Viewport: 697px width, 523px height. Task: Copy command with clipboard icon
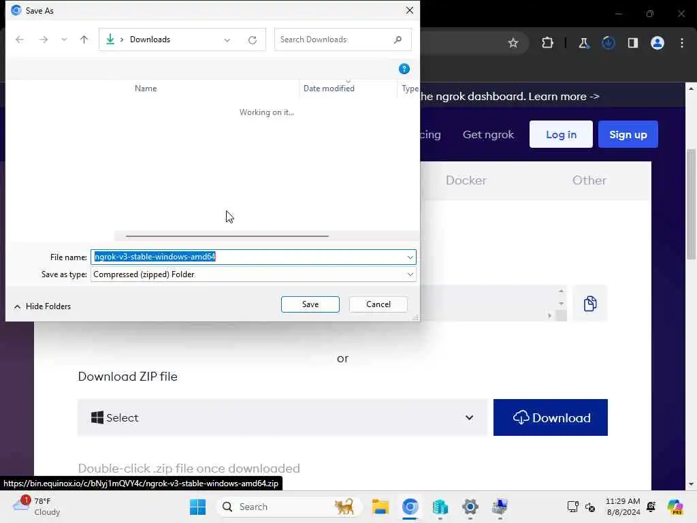[590, 304]
